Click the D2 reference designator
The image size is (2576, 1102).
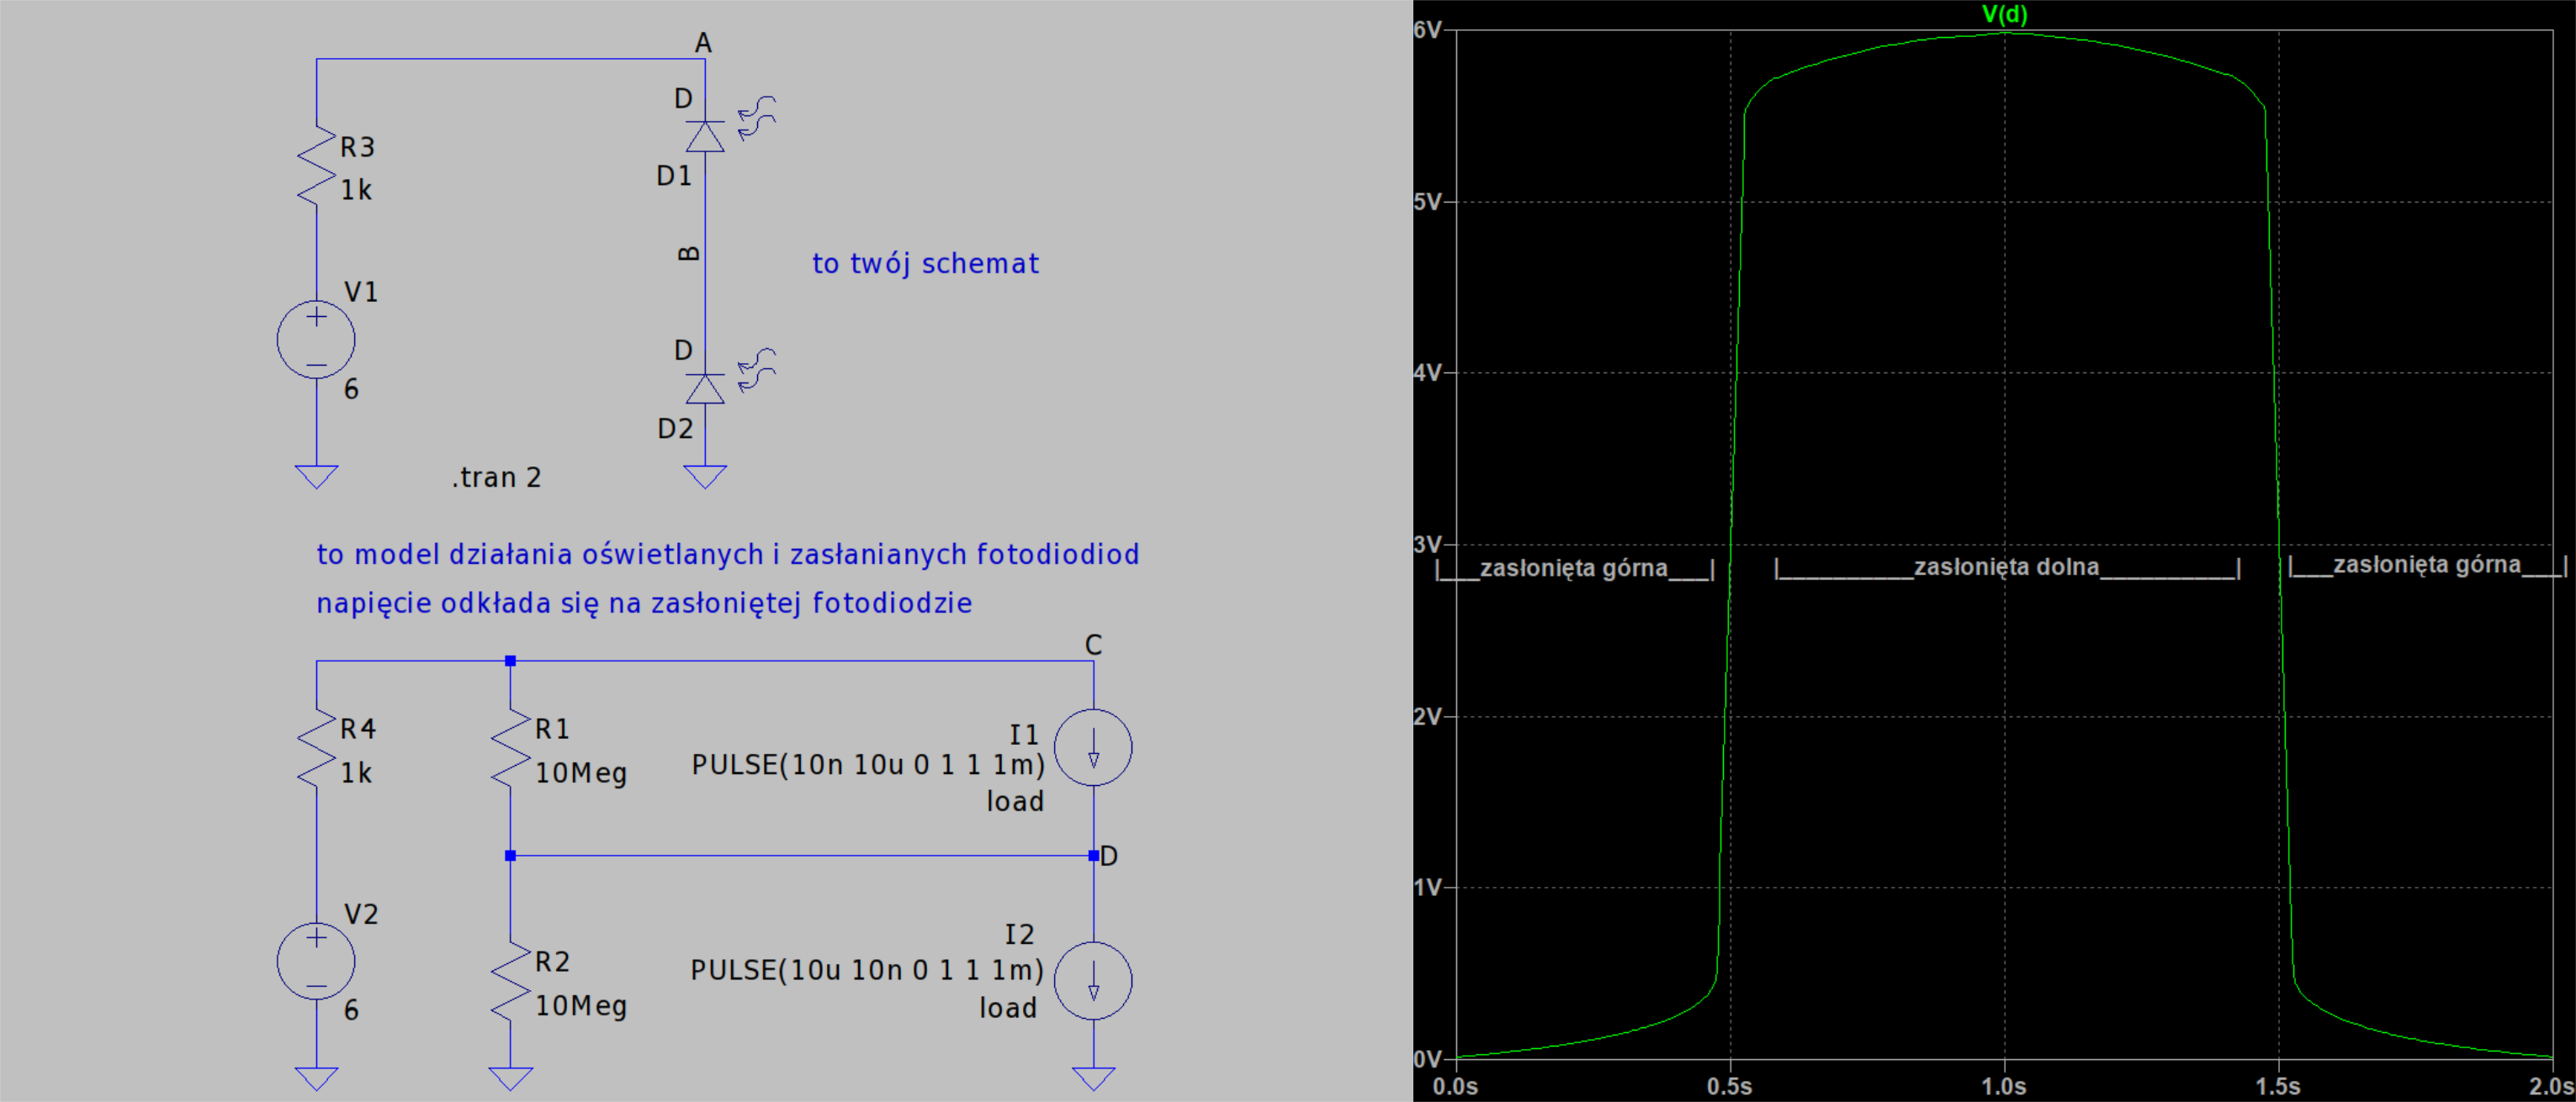pyautogui.click(x=675, y=430)
